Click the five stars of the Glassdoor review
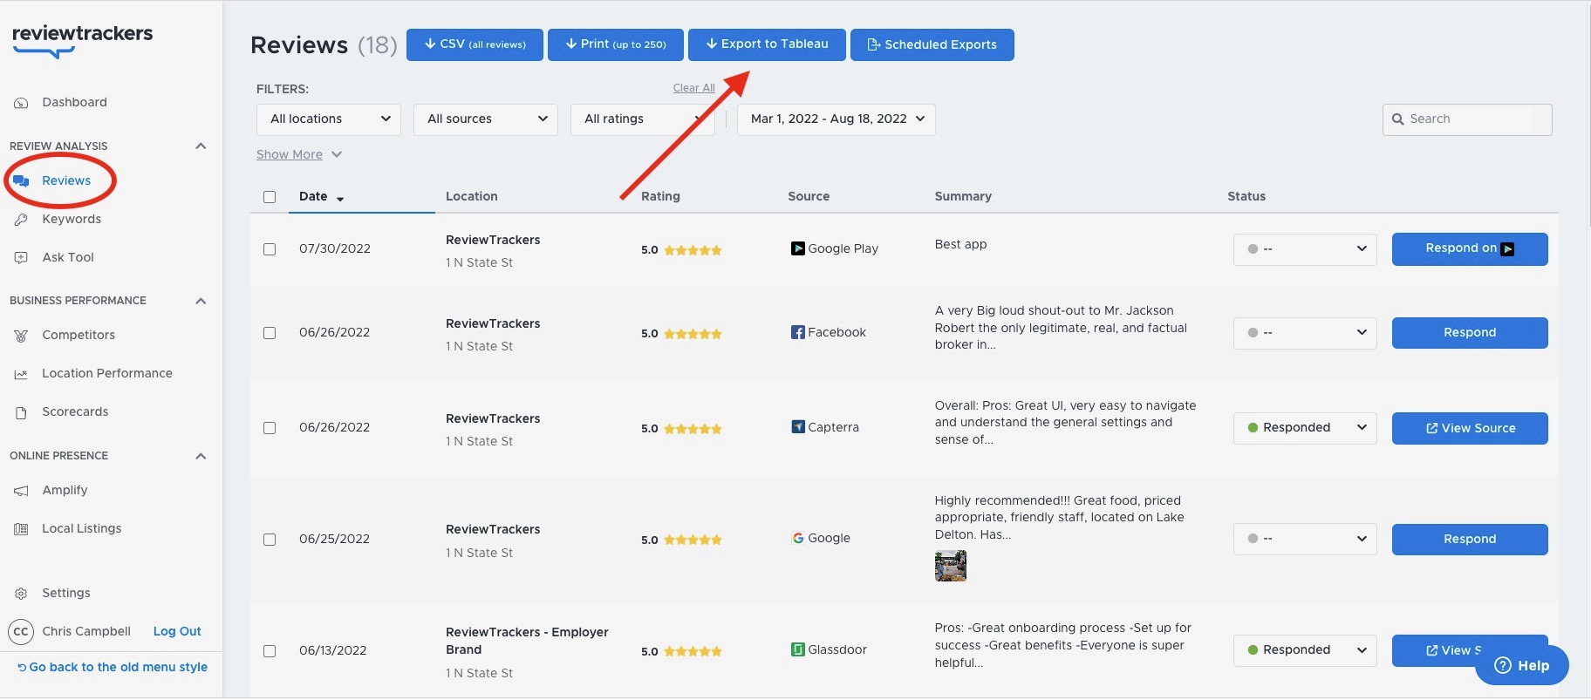Screen dimensions: 1591x700 (x=693, y=651)
